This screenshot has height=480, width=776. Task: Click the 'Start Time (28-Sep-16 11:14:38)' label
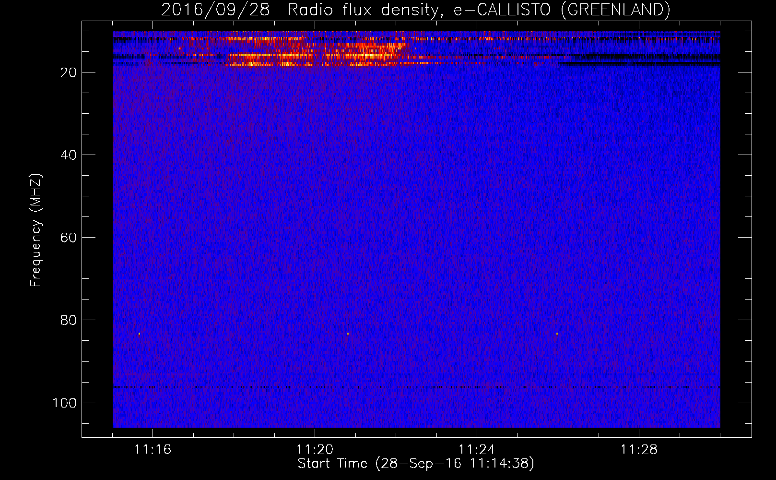(416, 464)
